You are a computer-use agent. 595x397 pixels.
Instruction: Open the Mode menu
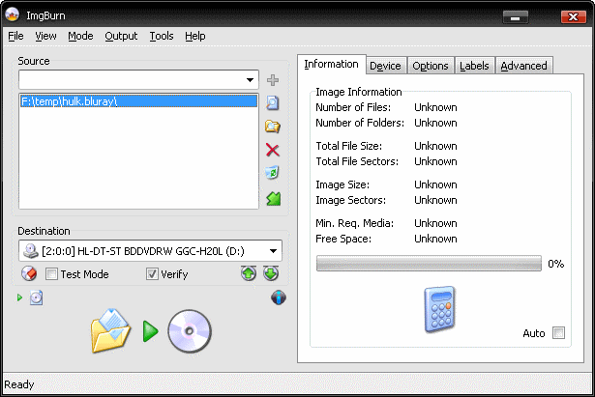point(80,36)
